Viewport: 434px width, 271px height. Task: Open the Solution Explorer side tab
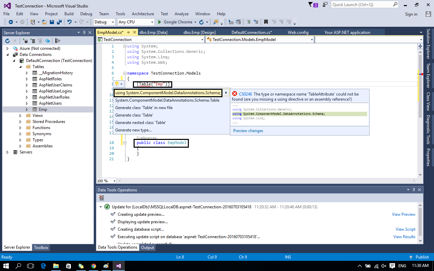coord(429,44)
